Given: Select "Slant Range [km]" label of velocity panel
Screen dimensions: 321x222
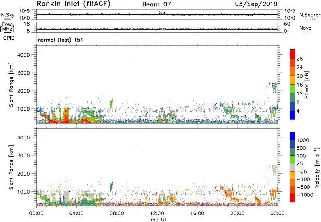Looking at the screenshot, I should click(x=11, y=168).
